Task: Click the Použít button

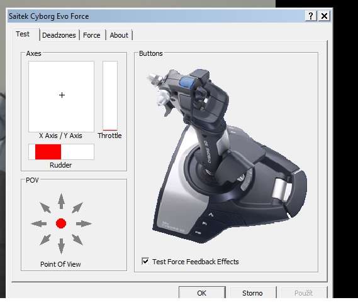Action: [304, 292]
